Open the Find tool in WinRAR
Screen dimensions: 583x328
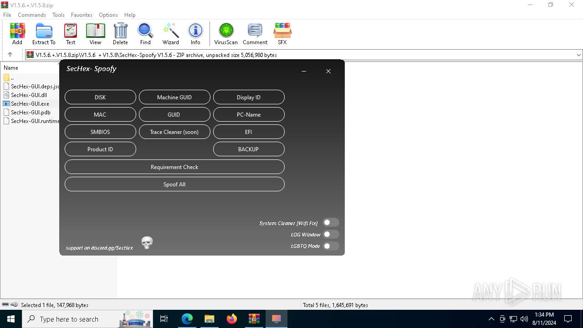(x=145, y=34)
